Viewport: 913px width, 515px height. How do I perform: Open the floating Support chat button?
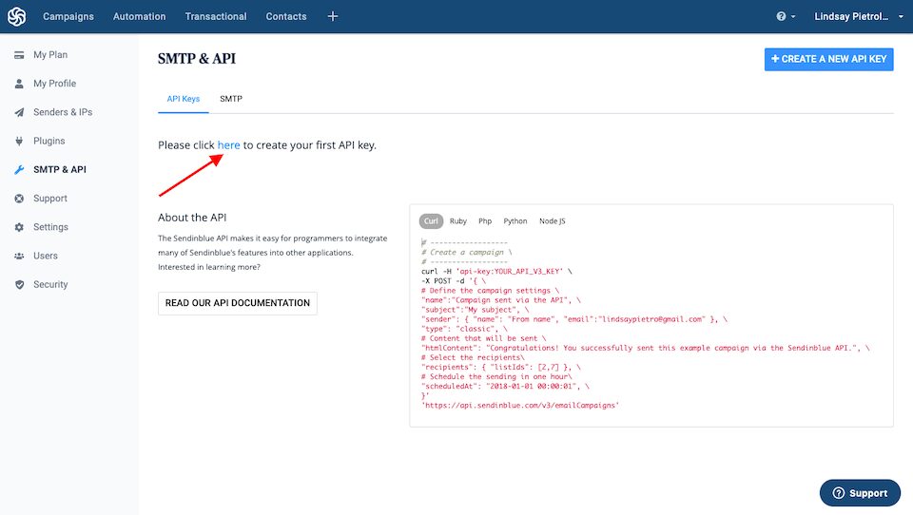(x=860, y=493)
